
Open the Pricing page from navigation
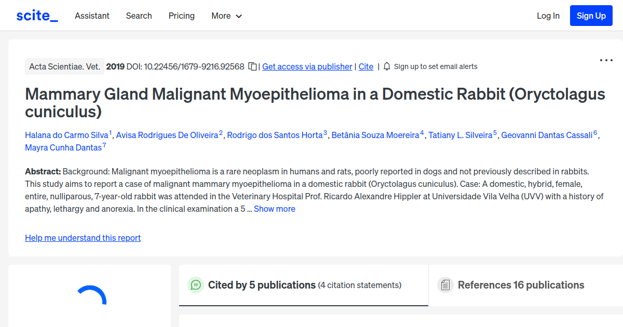181,16
